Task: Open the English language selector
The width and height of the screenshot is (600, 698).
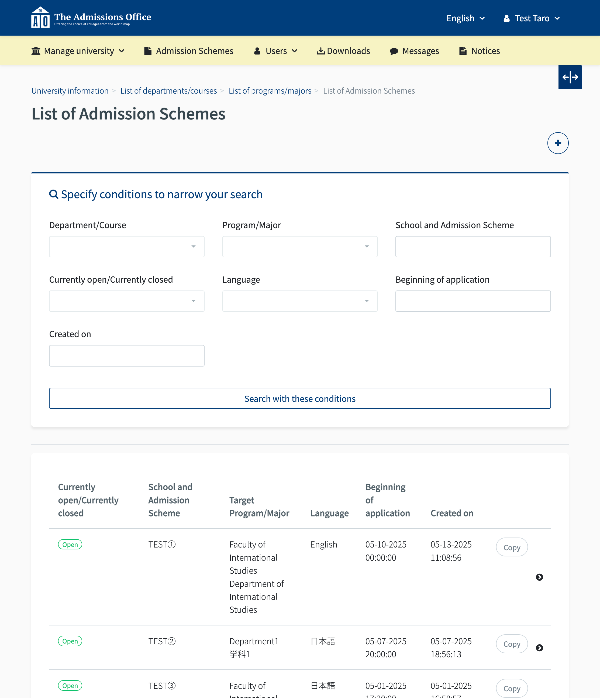Action: (465, 18)
